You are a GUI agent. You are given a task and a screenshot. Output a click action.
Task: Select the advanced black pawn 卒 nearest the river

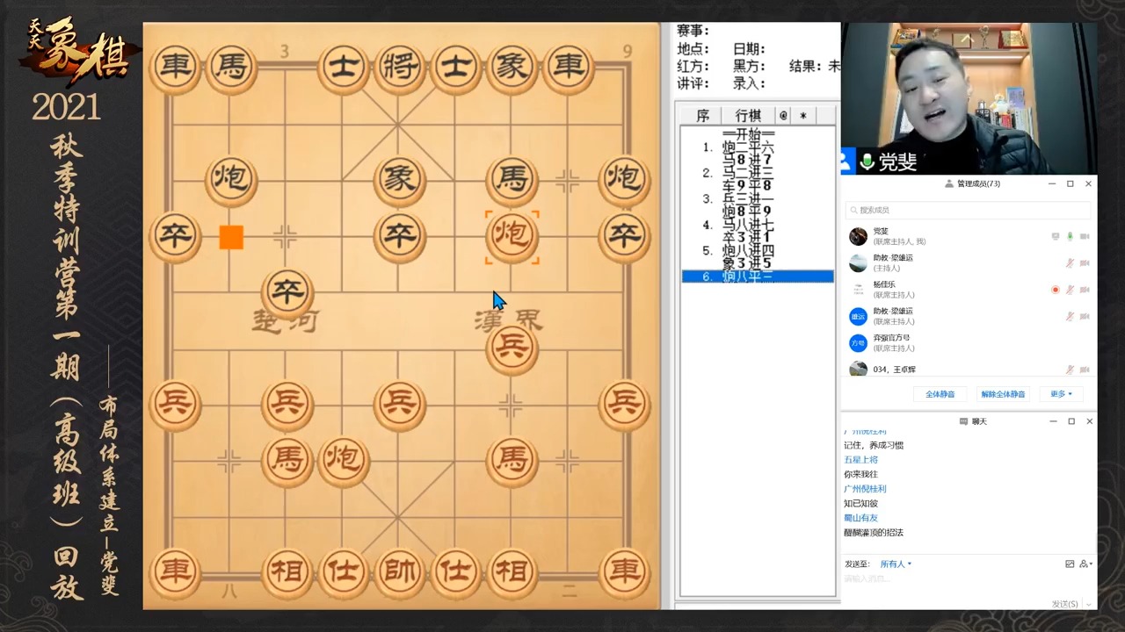coord(287,291)
